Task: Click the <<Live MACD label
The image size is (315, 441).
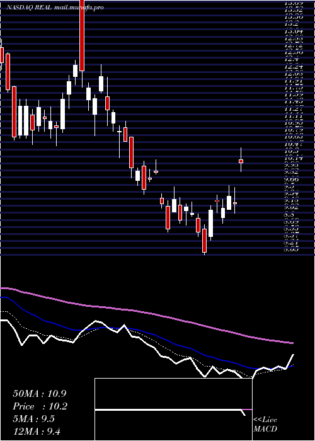Action: coord(265,425)
